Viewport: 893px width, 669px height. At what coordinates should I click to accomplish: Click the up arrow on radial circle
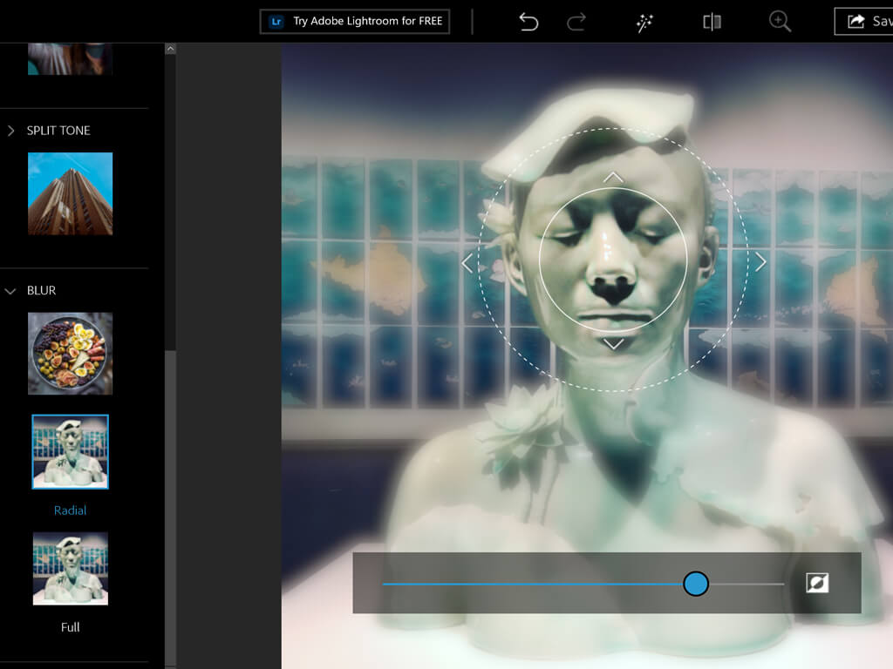[x=613, y=177]
